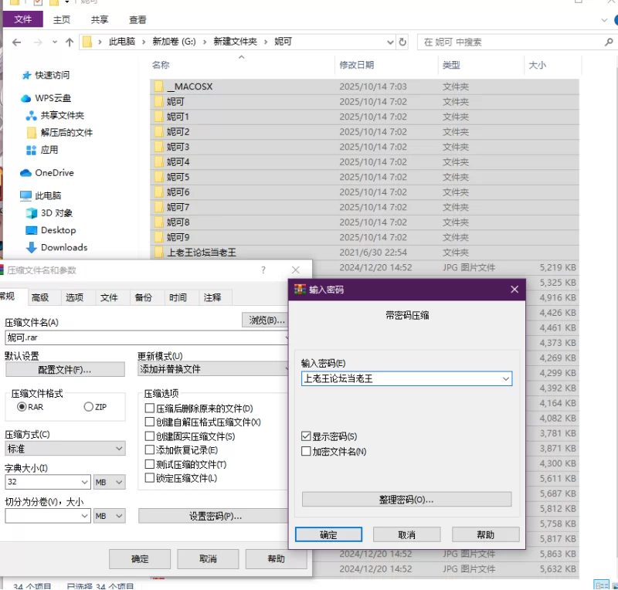Image resolution: width=618 pixels, height=590 pixels.
Task: Open WPS云盘 cloud icon in sidebar
Action: tap(26, 98)
